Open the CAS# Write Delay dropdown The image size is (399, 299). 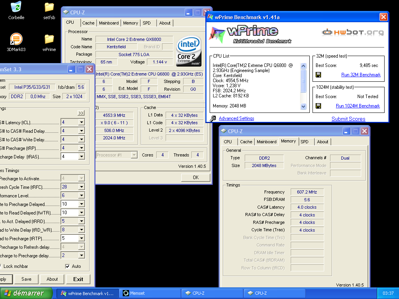click(x=81, y=139)
